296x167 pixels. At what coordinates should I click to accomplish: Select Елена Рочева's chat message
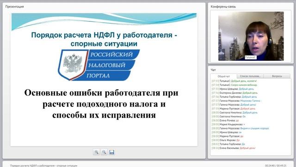(225, 121)
